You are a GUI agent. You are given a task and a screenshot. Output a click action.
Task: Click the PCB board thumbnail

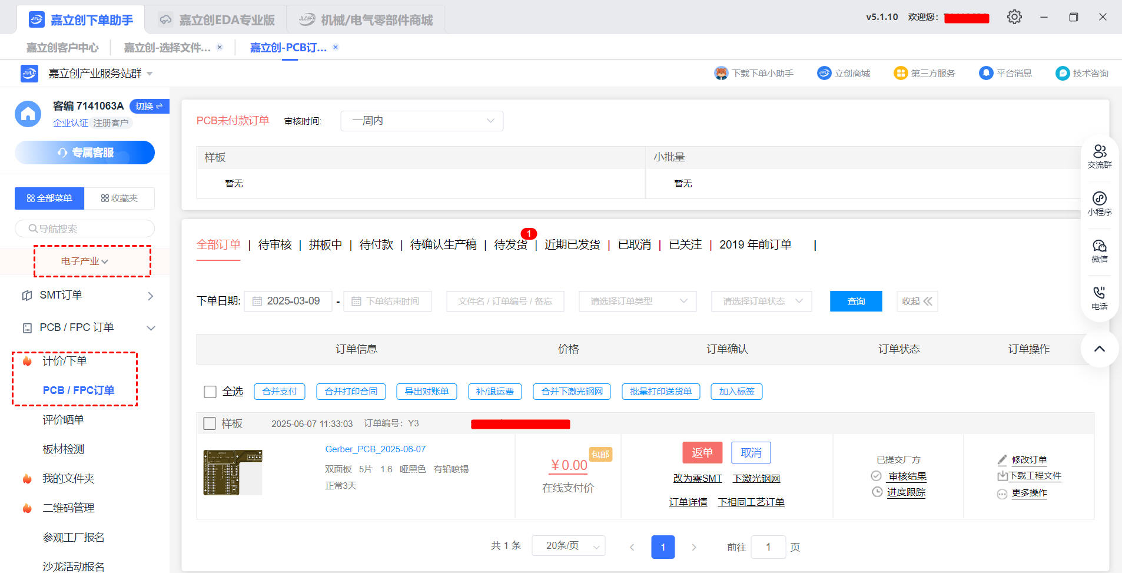click(x=233, y=472)
